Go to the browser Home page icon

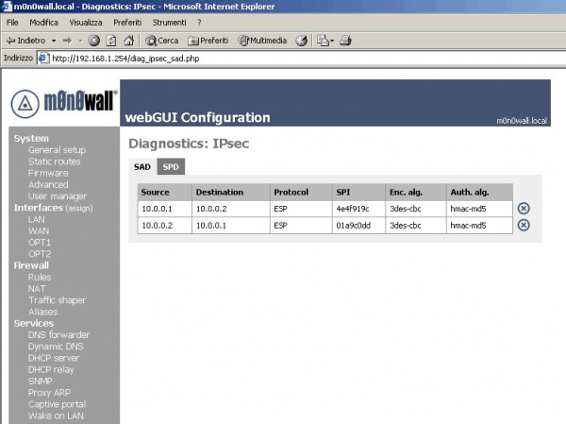[127, 41]
